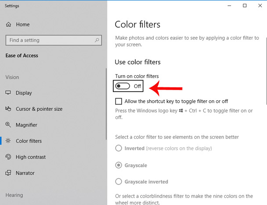267x205 pixels.
Task: Choose the Grayscale inverted option
Action: pos(119,181)
